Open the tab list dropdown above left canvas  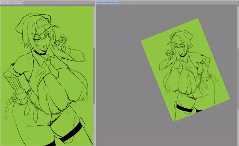coord(94,2)
